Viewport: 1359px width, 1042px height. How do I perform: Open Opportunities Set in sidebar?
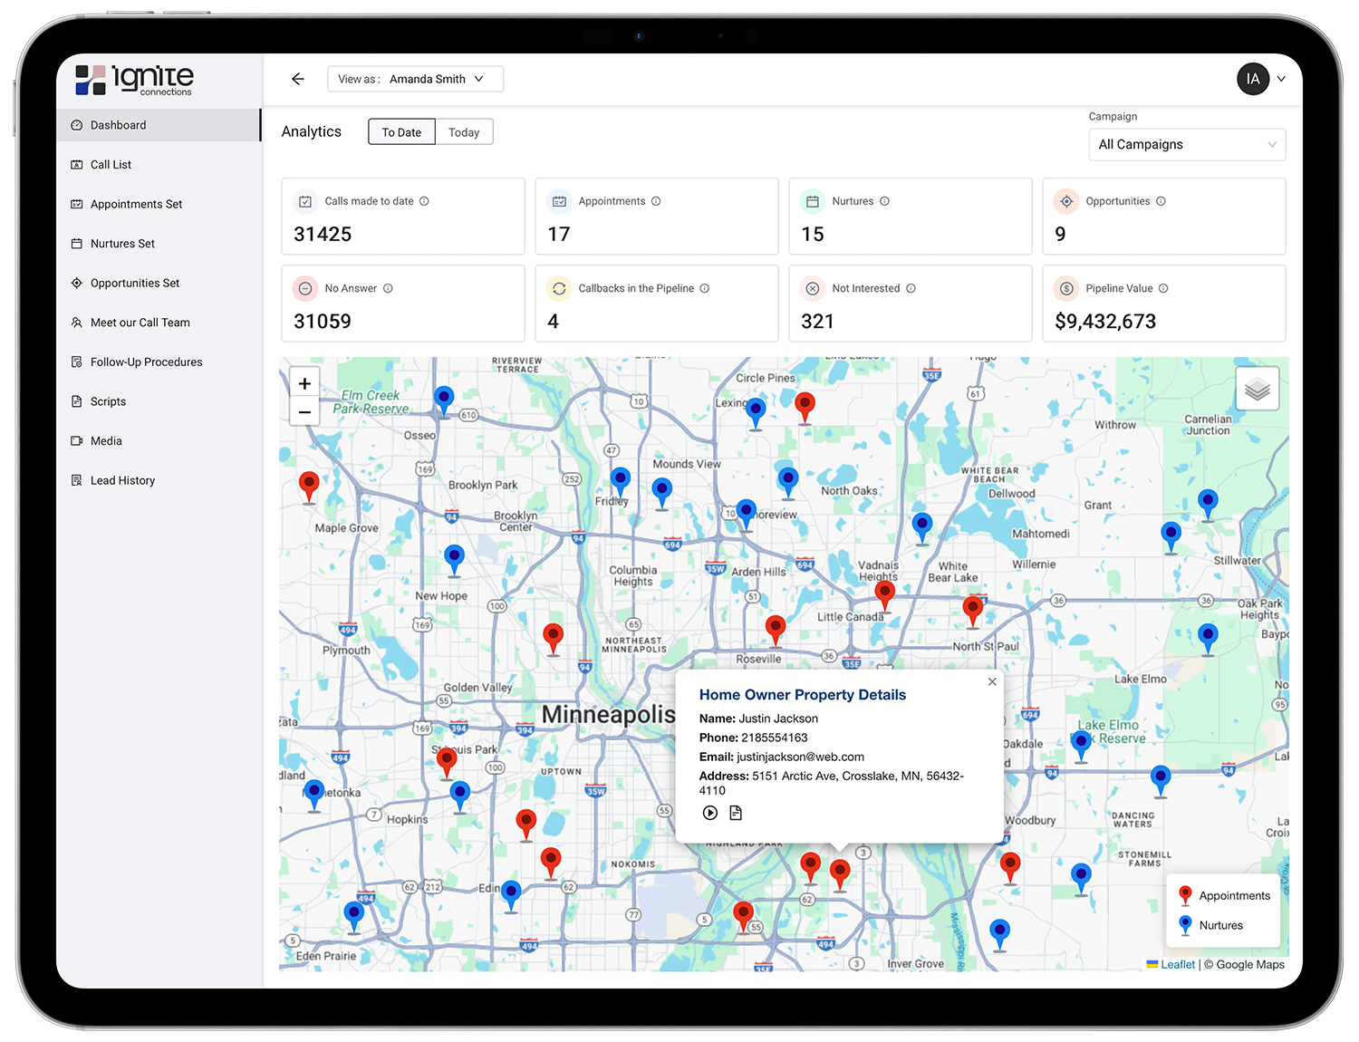(x=159, y=283)
